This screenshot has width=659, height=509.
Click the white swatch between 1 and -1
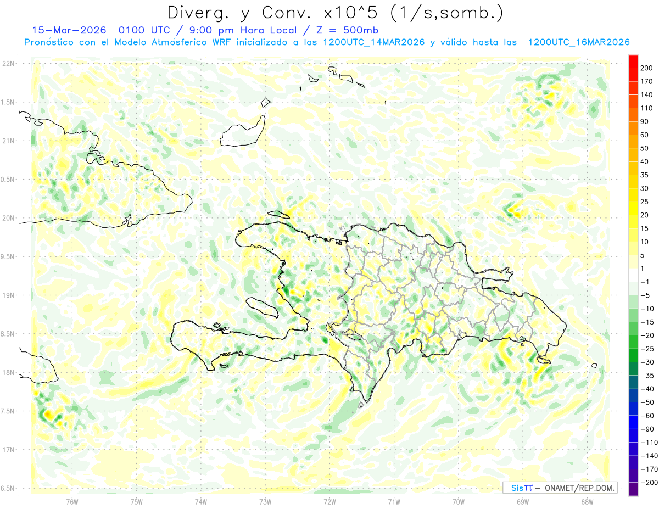tap(633, 276)
